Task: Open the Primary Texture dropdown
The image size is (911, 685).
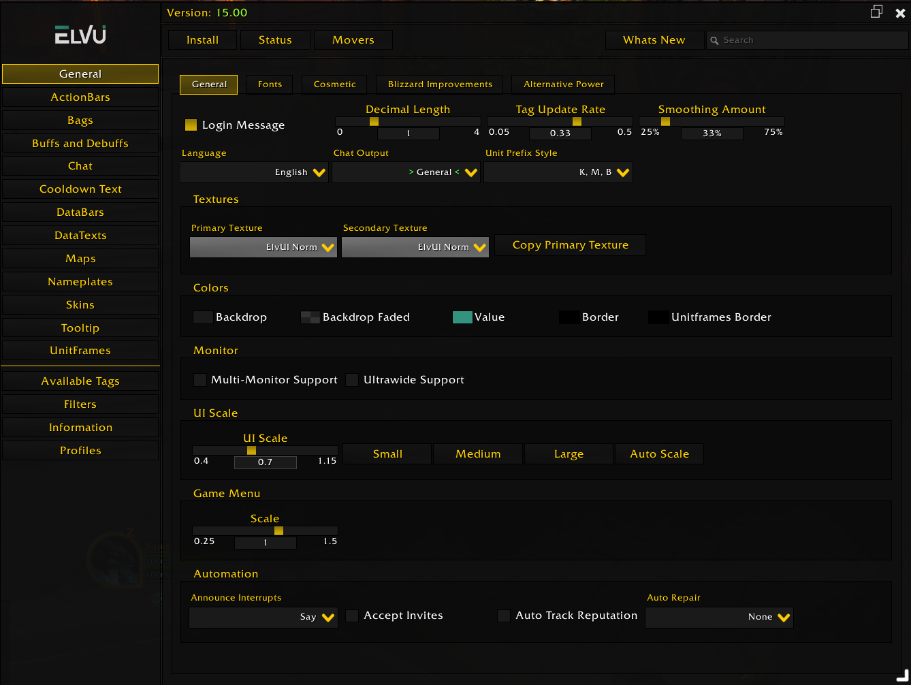Action: [x=263, y=247]
